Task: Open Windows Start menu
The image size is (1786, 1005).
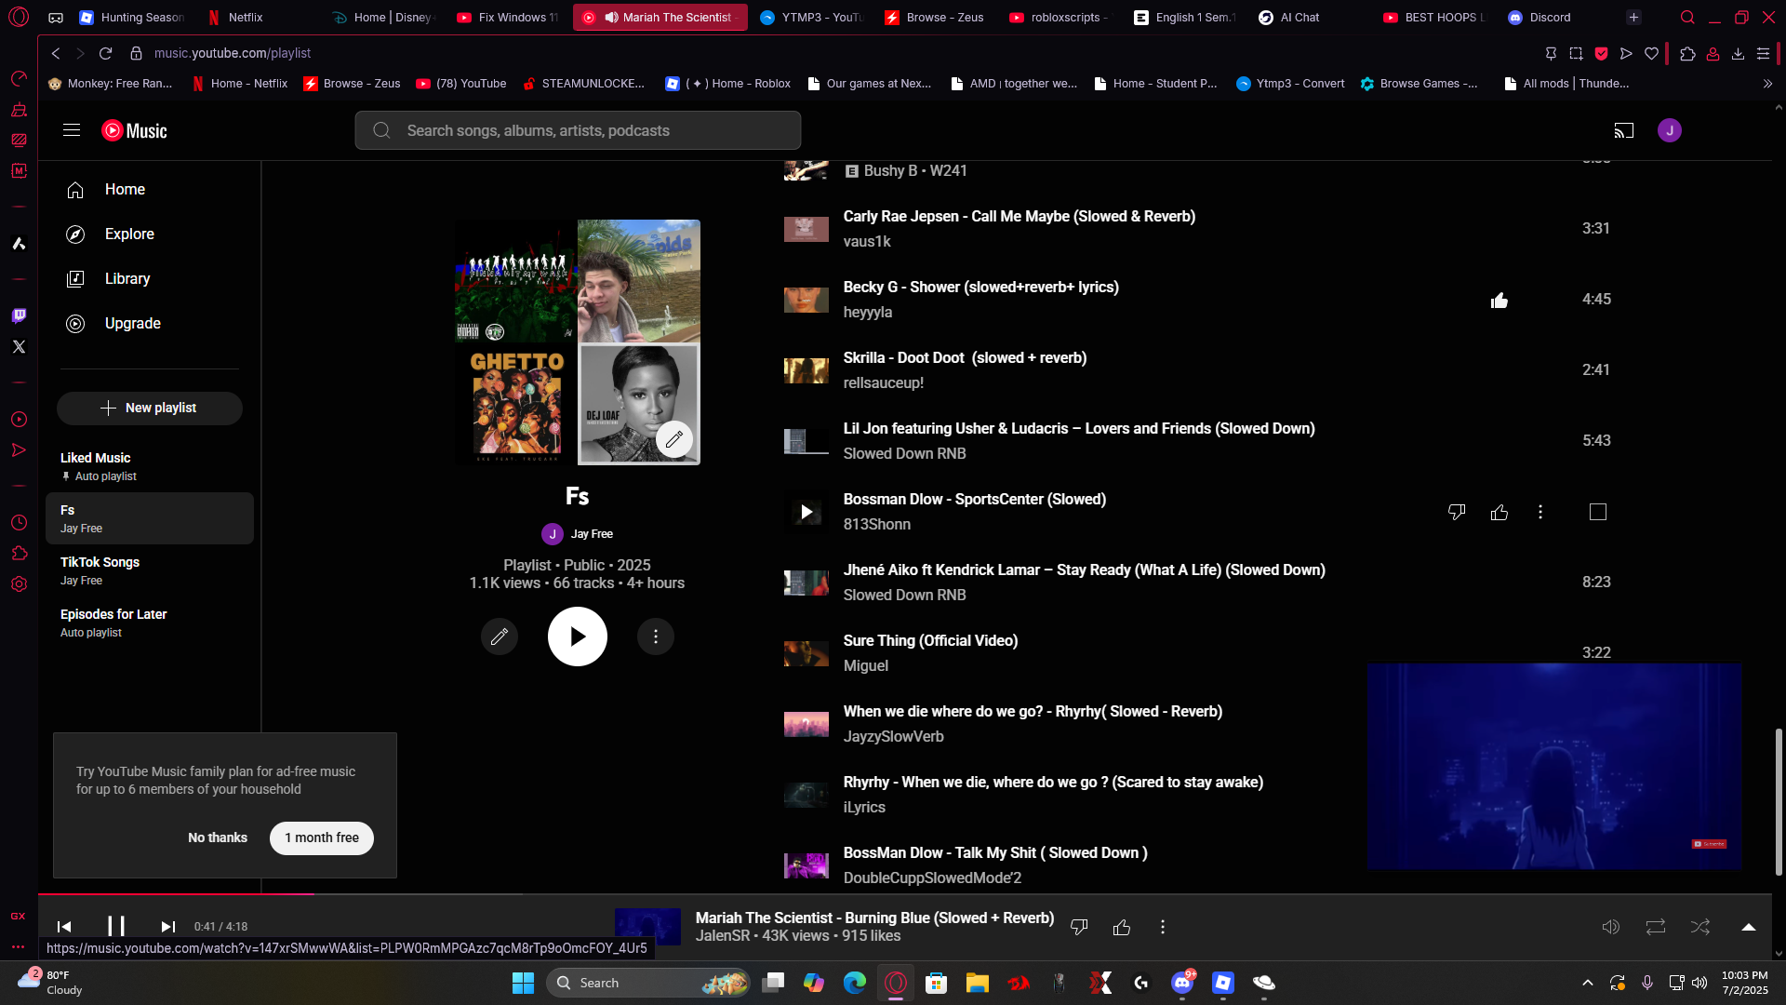Action: point(523,983)
